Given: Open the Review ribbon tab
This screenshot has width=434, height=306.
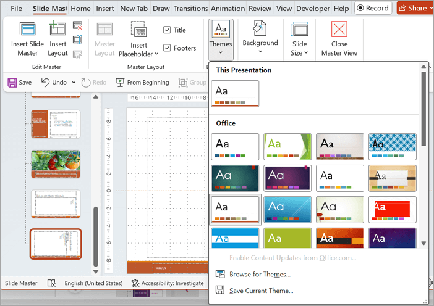Looking at the screenshot, I should 260,9.
